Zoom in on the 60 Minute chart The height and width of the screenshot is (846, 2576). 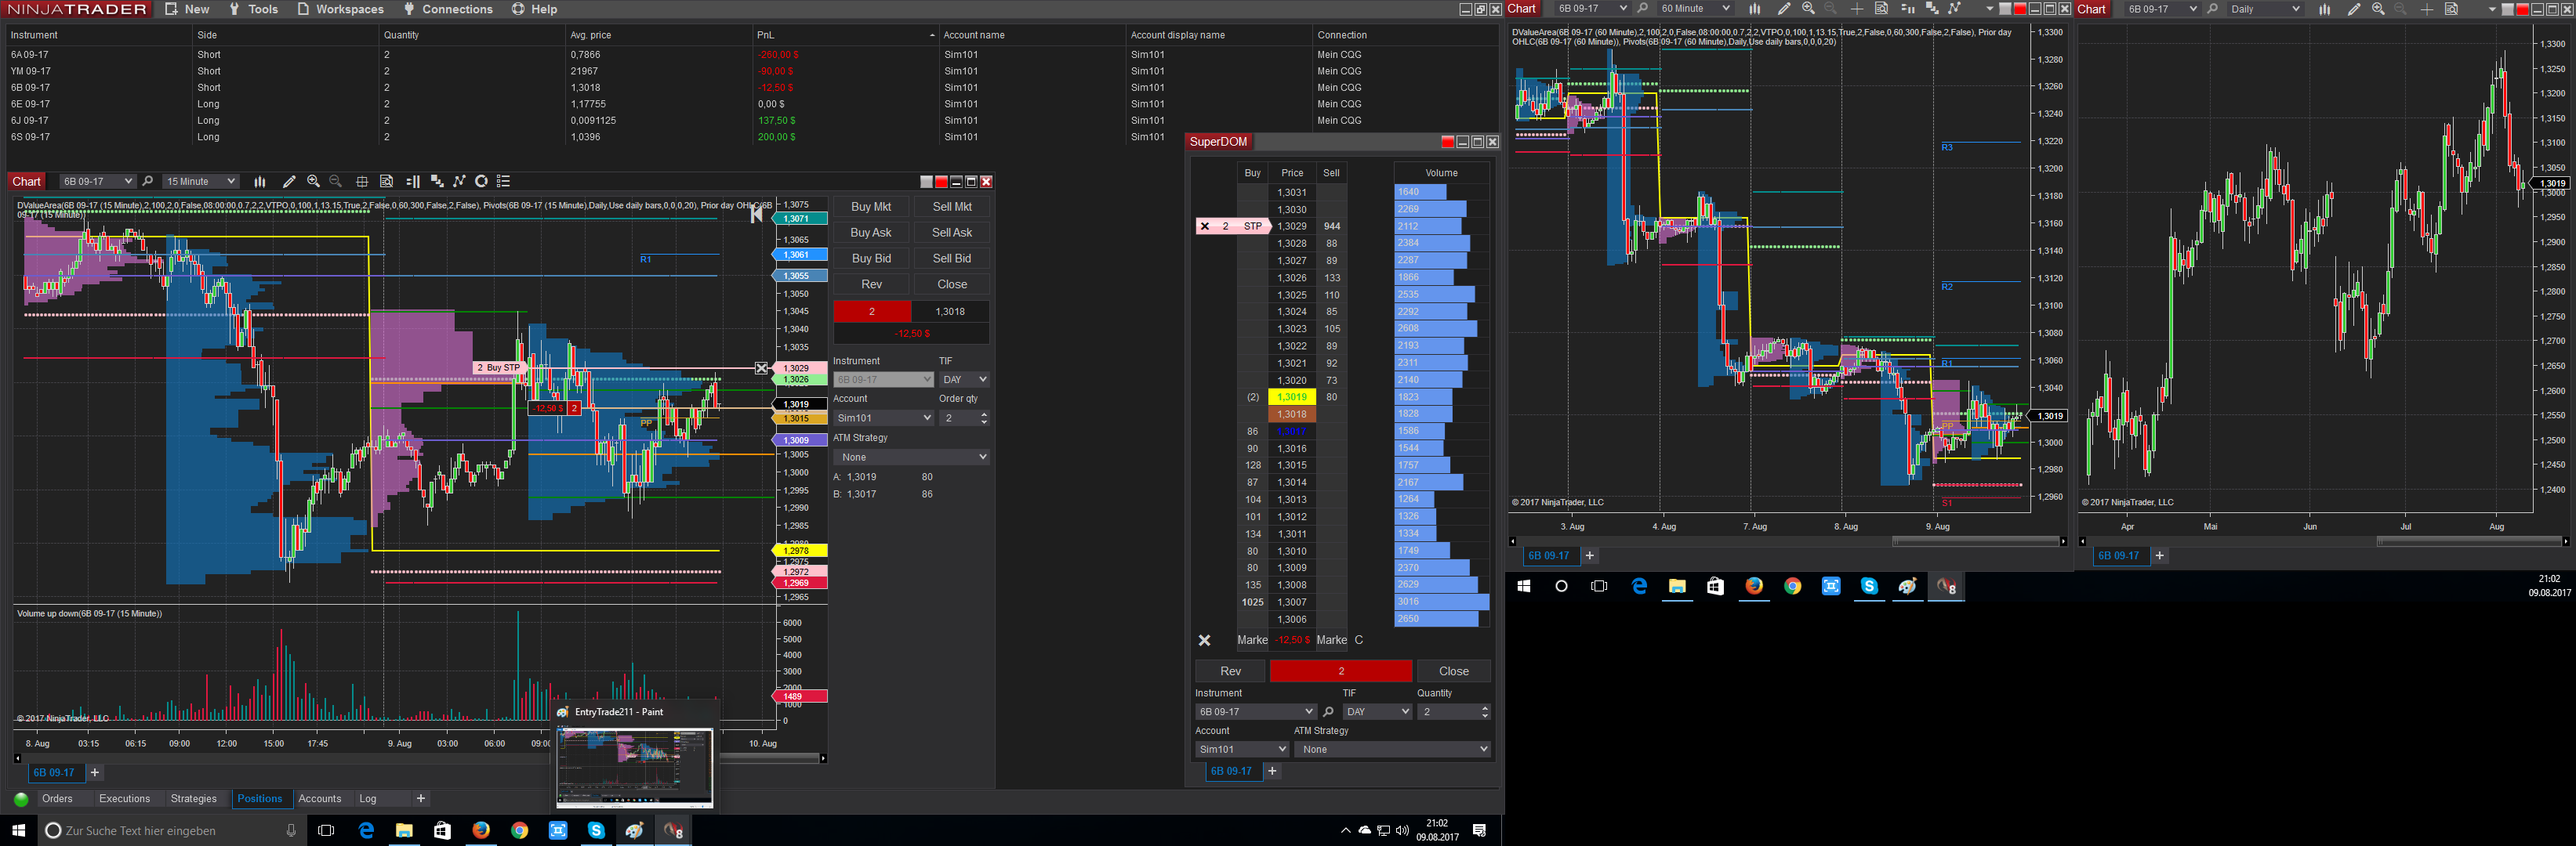[x=1808, y=9]
